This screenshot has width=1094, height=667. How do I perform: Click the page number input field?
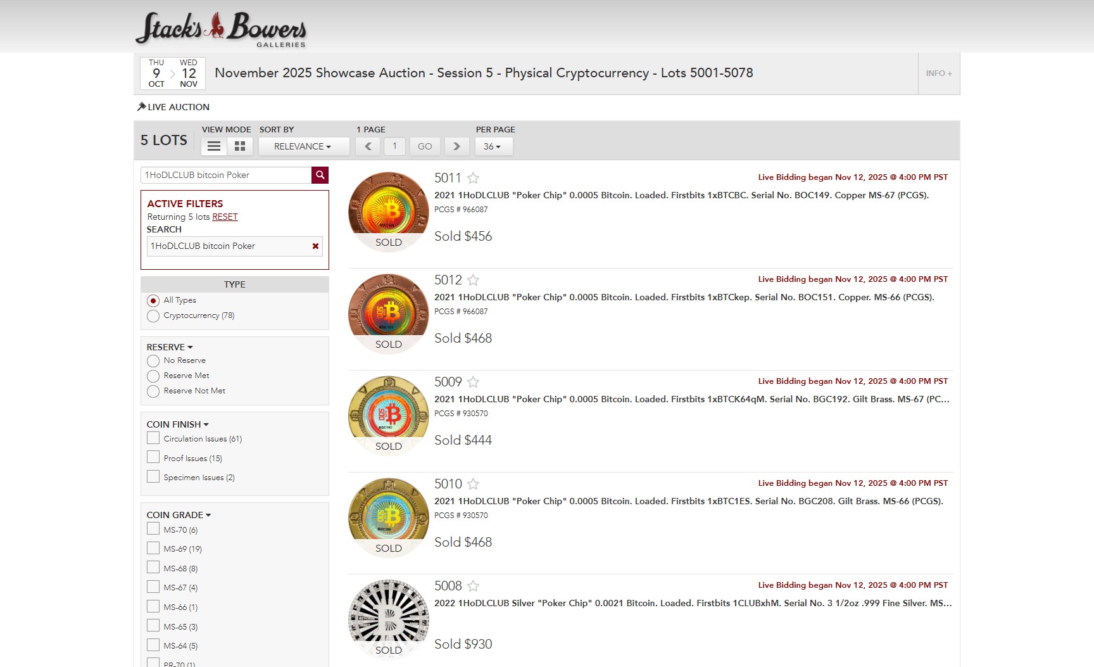tap(394, 146)
